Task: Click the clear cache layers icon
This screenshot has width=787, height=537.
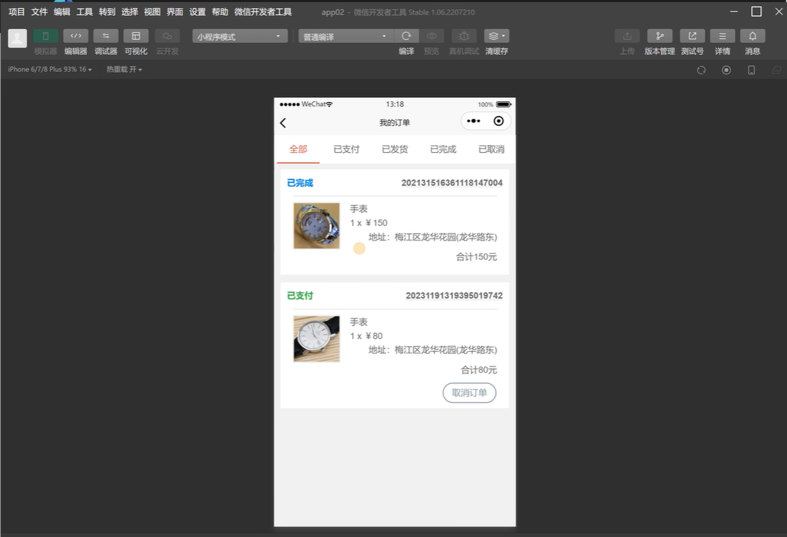Action: 496,36
